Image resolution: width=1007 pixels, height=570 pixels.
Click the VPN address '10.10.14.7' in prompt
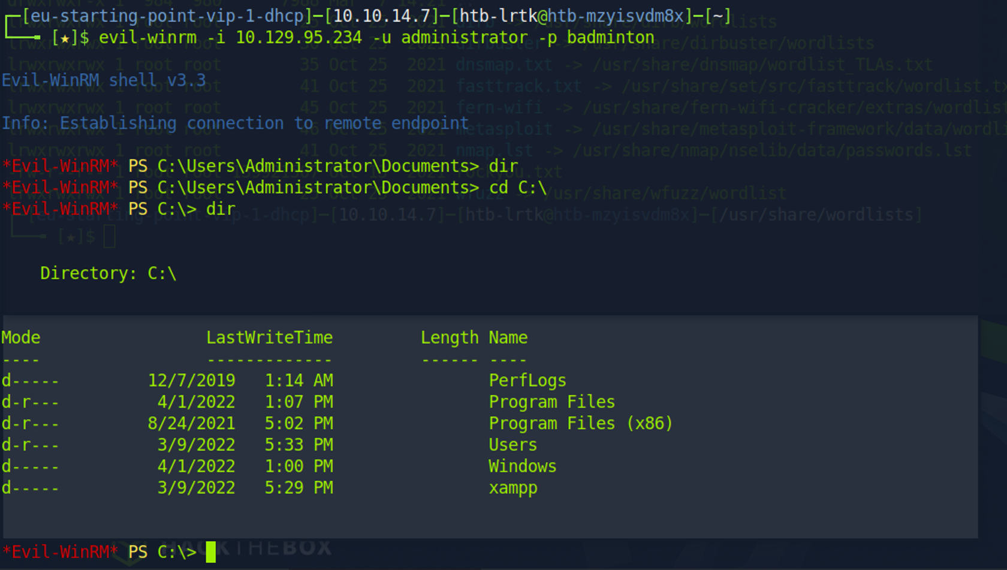pos(382,16)
